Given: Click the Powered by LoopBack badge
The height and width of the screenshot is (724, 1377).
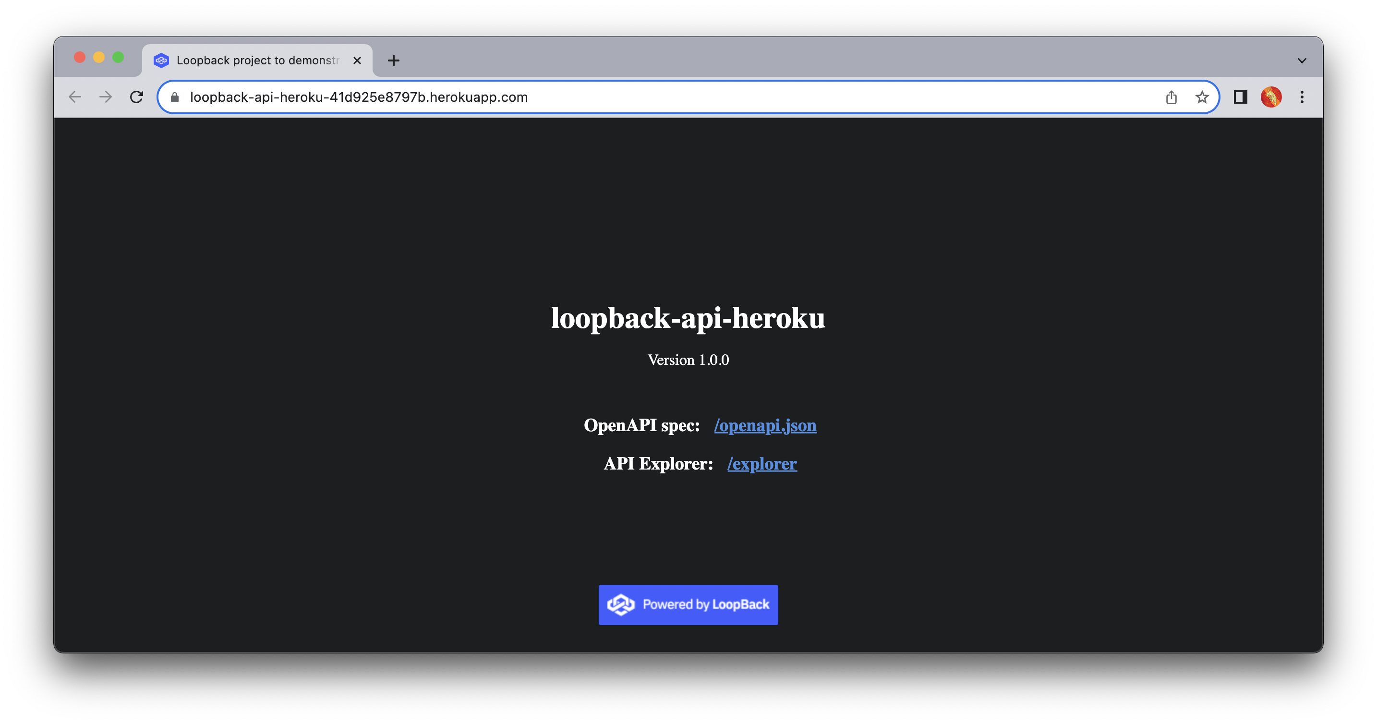Looking at the screenshot, I should point(688,605).
